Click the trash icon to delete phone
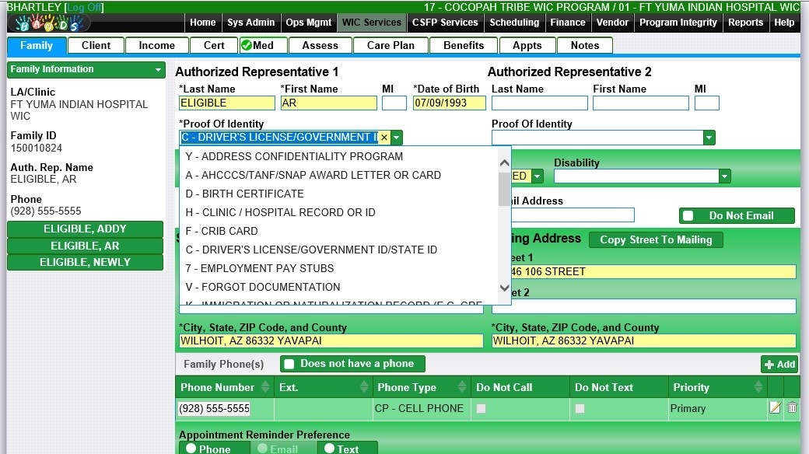The image size is (809, 454). pos(792,408)
